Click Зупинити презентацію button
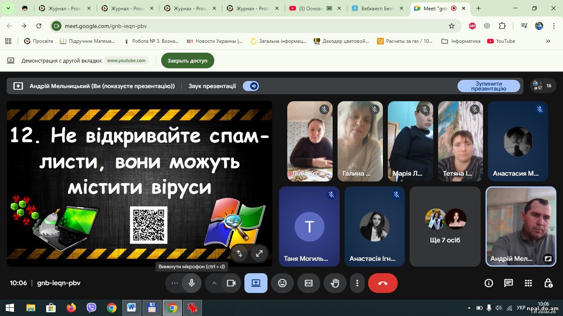This screenshot has height=316, width=563. pos(488,86)
